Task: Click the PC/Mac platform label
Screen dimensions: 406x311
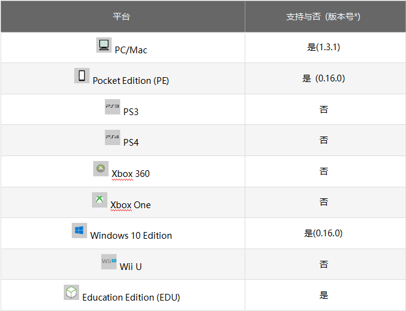Action: tap(131, 50)
